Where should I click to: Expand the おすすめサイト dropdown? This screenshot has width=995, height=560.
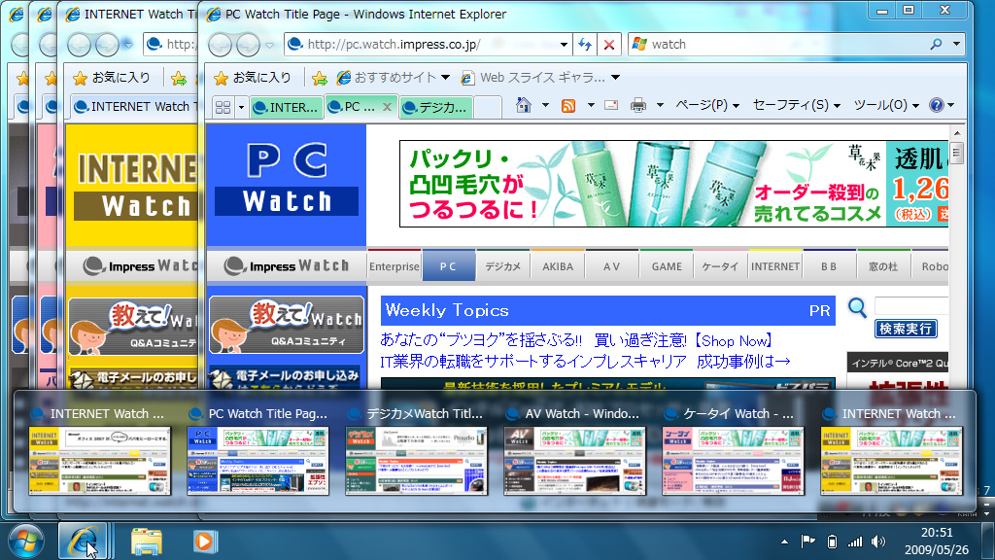[445, 78]
